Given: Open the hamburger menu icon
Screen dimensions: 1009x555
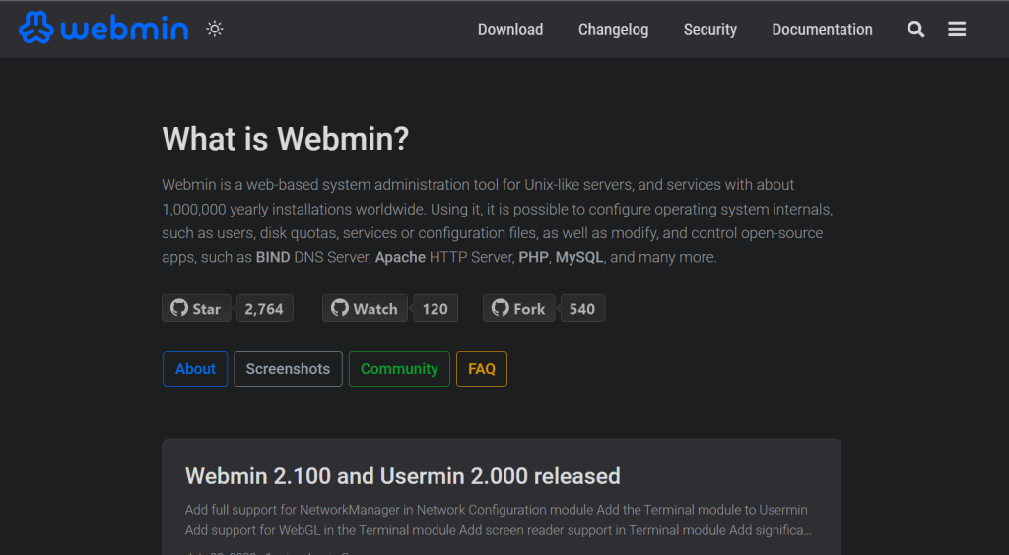Looking at the screenshot, I should [957, 30].
